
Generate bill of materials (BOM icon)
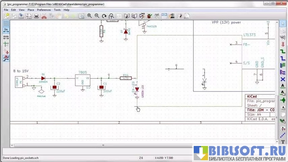[x=164, y=16]
